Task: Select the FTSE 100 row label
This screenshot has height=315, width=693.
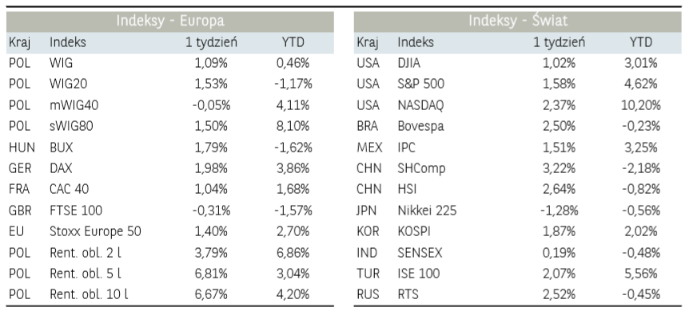Action: (x=76, y=211)
